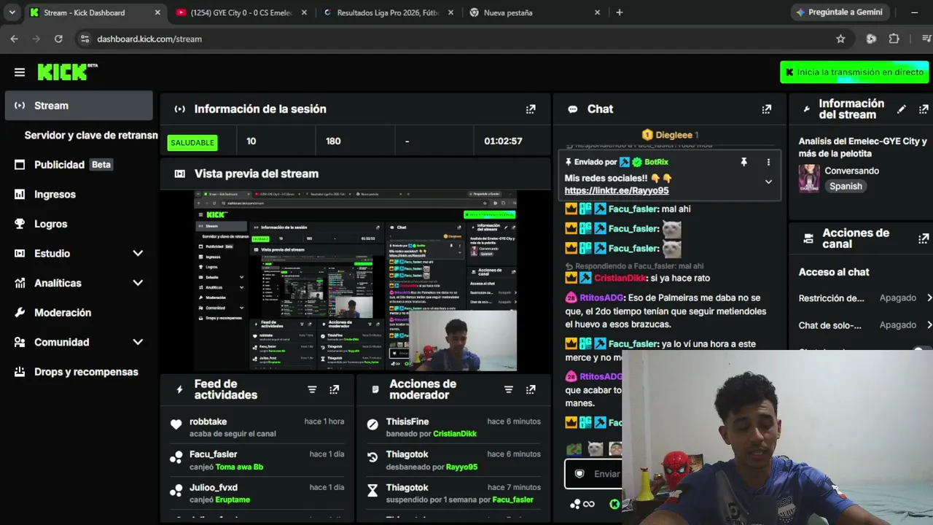
Task: Open the three-dot menu on the pinned message
Action: 768,162
